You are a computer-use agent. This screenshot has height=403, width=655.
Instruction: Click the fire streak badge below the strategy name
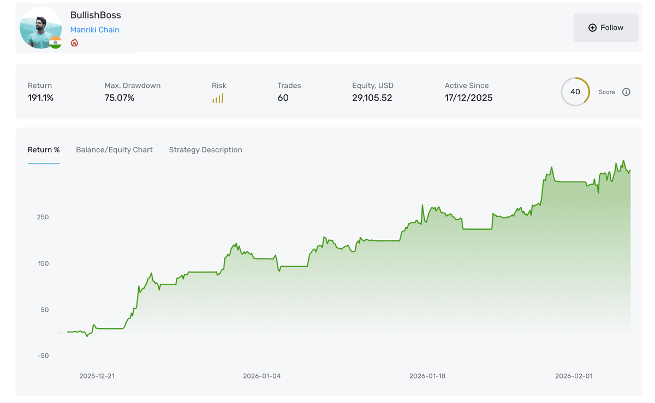click(74, 42)
